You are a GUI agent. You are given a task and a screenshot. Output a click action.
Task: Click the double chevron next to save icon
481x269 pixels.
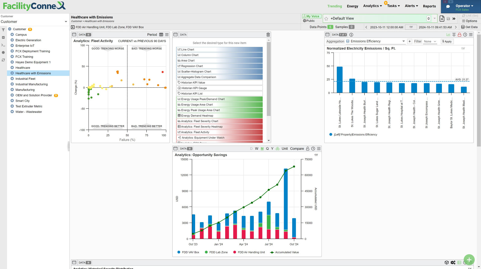coord(454,19)
